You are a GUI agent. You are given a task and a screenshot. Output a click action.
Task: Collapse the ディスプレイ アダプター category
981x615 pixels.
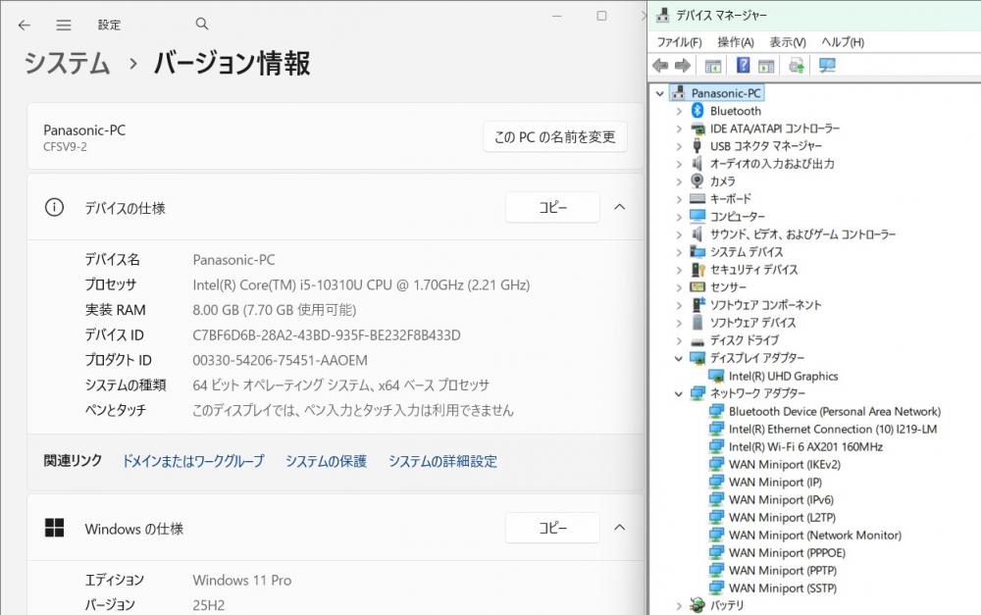click(x=678, y=358)
